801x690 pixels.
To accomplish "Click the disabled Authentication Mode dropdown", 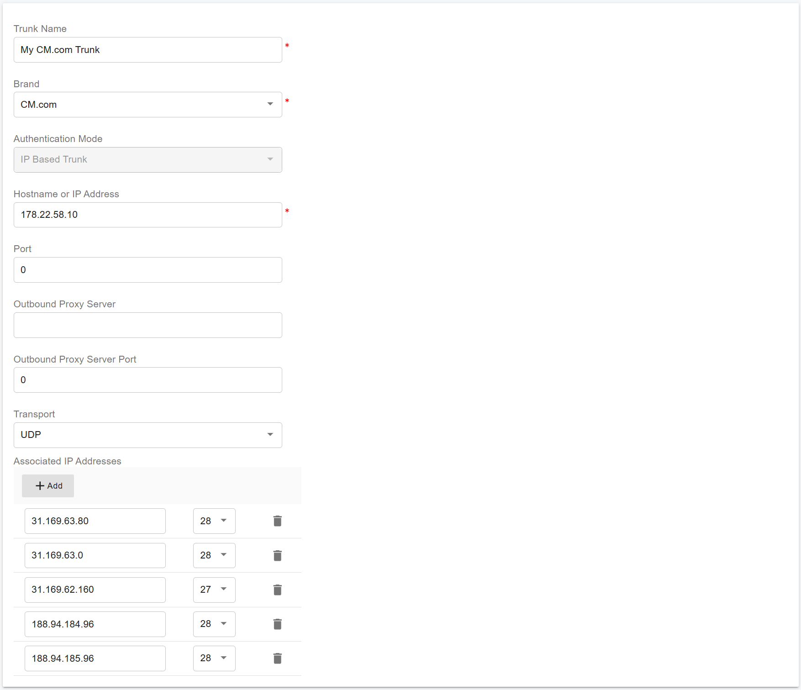I will (148, 160).
